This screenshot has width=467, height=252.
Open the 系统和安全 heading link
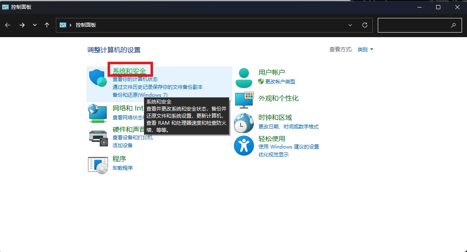tap(129, 71)
